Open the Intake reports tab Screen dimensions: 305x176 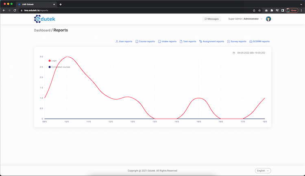pos(167,41)
